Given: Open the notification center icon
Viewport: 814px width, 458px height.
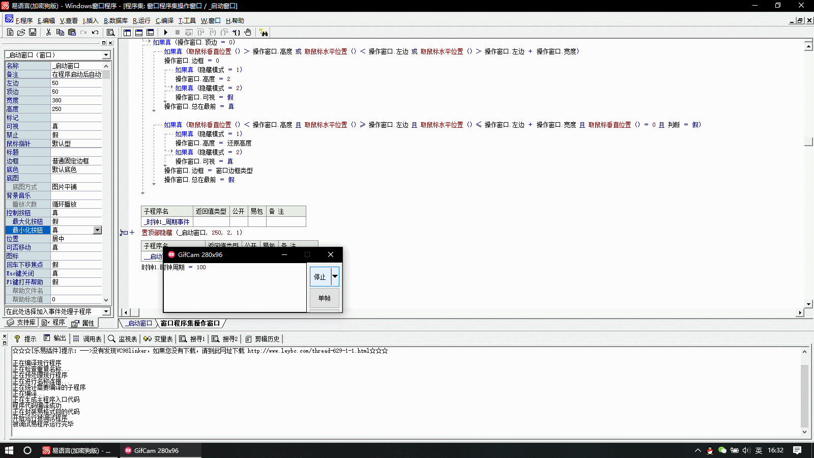Looking at the screenshot, I should tap(797, 450).
